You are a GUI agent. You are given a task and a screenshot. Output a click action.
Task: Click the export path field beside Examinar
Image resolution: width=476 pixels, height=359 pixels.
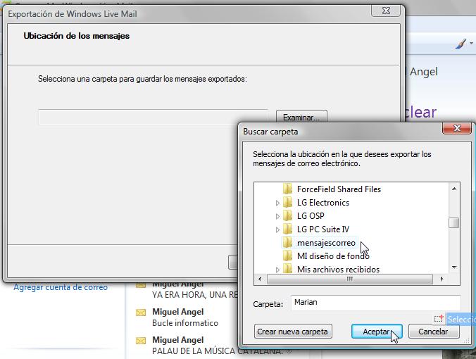[x=153, y=117]
